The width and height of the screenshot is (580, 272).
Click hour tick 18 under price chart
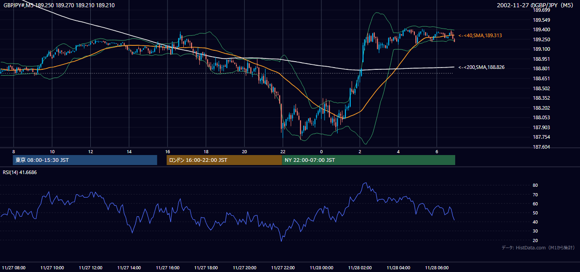tap(206, 151)
